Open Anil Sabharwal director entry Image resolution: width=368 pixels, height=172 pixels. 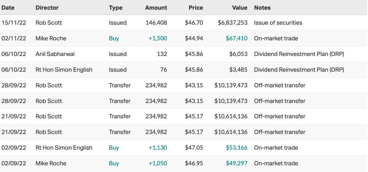(55, 54)
